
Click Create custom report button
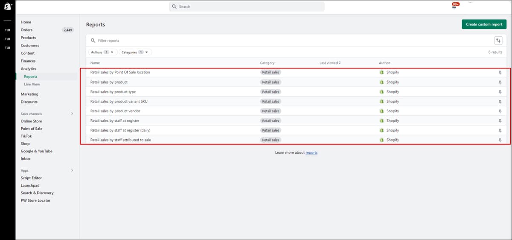484,24
